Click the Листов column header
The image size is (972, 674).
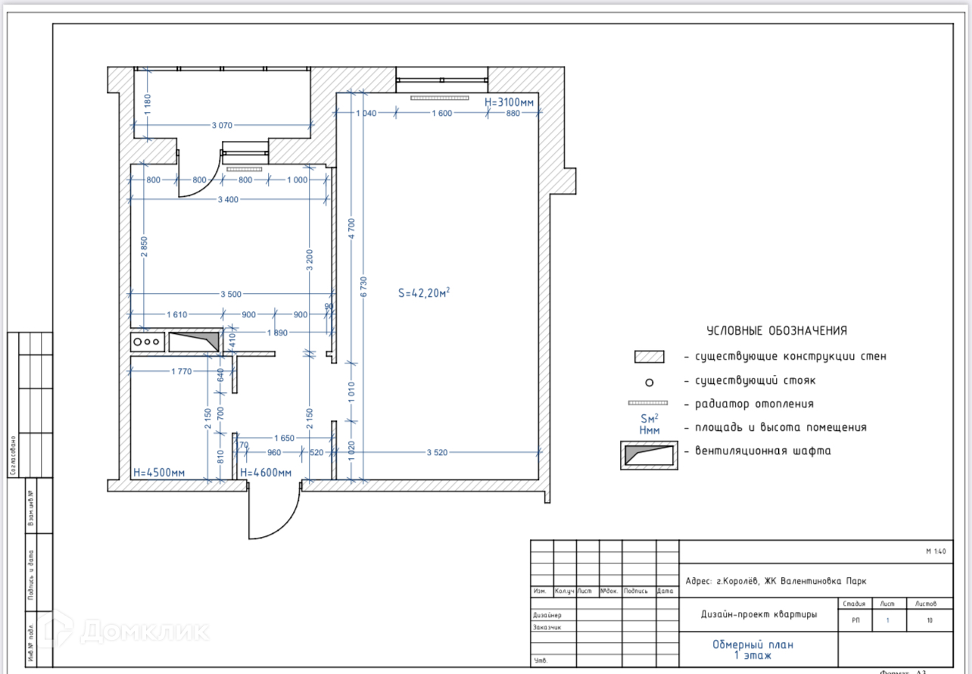[x=926, y=604]
